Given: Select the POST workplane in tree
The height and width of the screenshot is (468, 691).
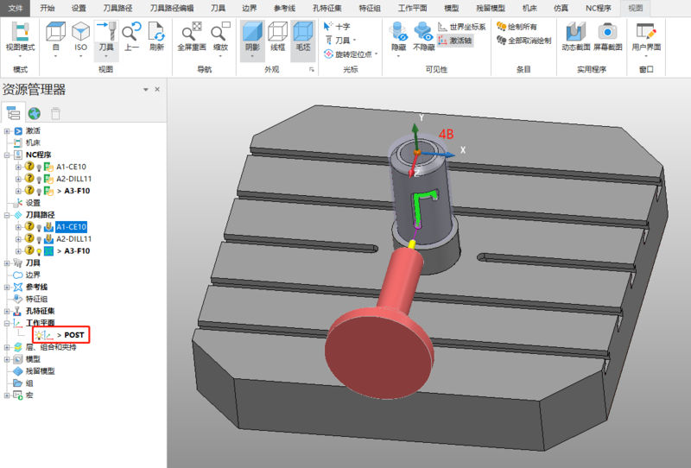Looking at the screenshot, I should 74,334.
